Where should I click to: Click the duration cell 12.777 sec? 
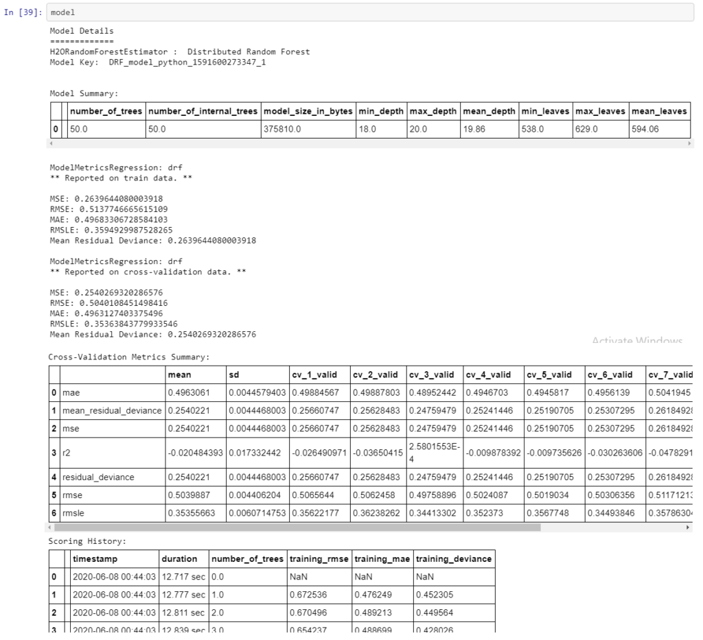click(184, 595)
